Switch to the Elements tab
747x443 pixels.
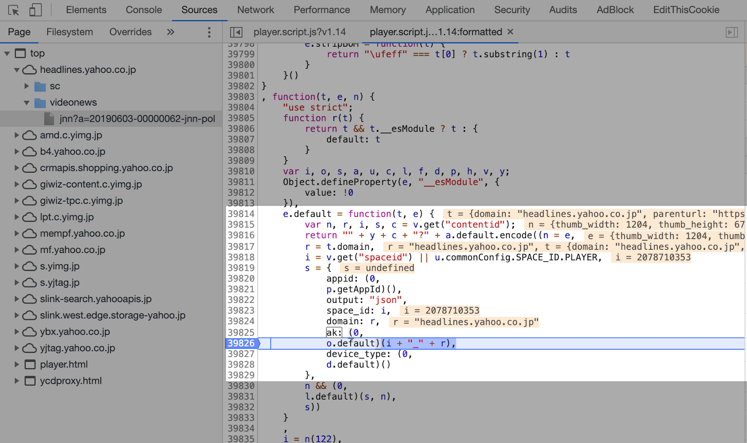pos(86,10)
